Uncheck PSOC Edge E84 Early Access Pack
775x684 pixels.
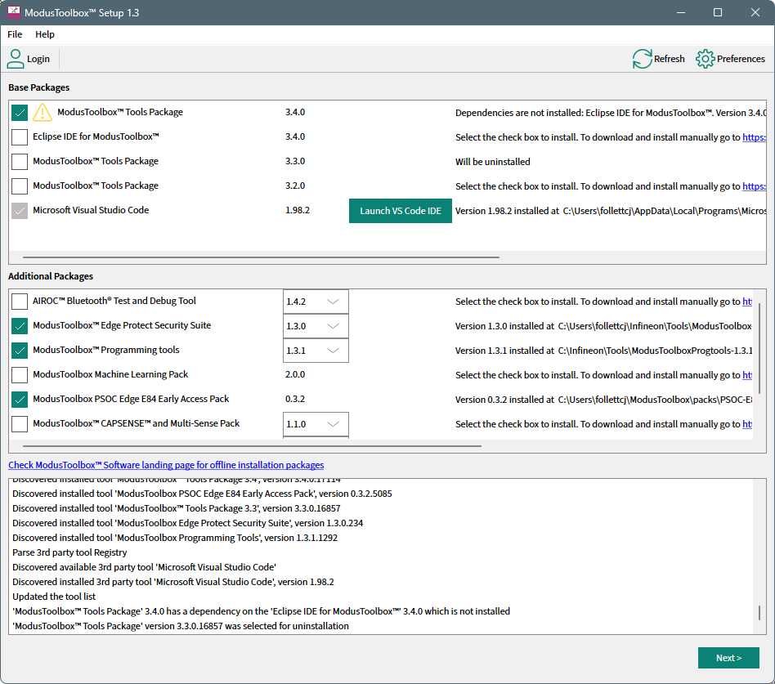point(20,400)
